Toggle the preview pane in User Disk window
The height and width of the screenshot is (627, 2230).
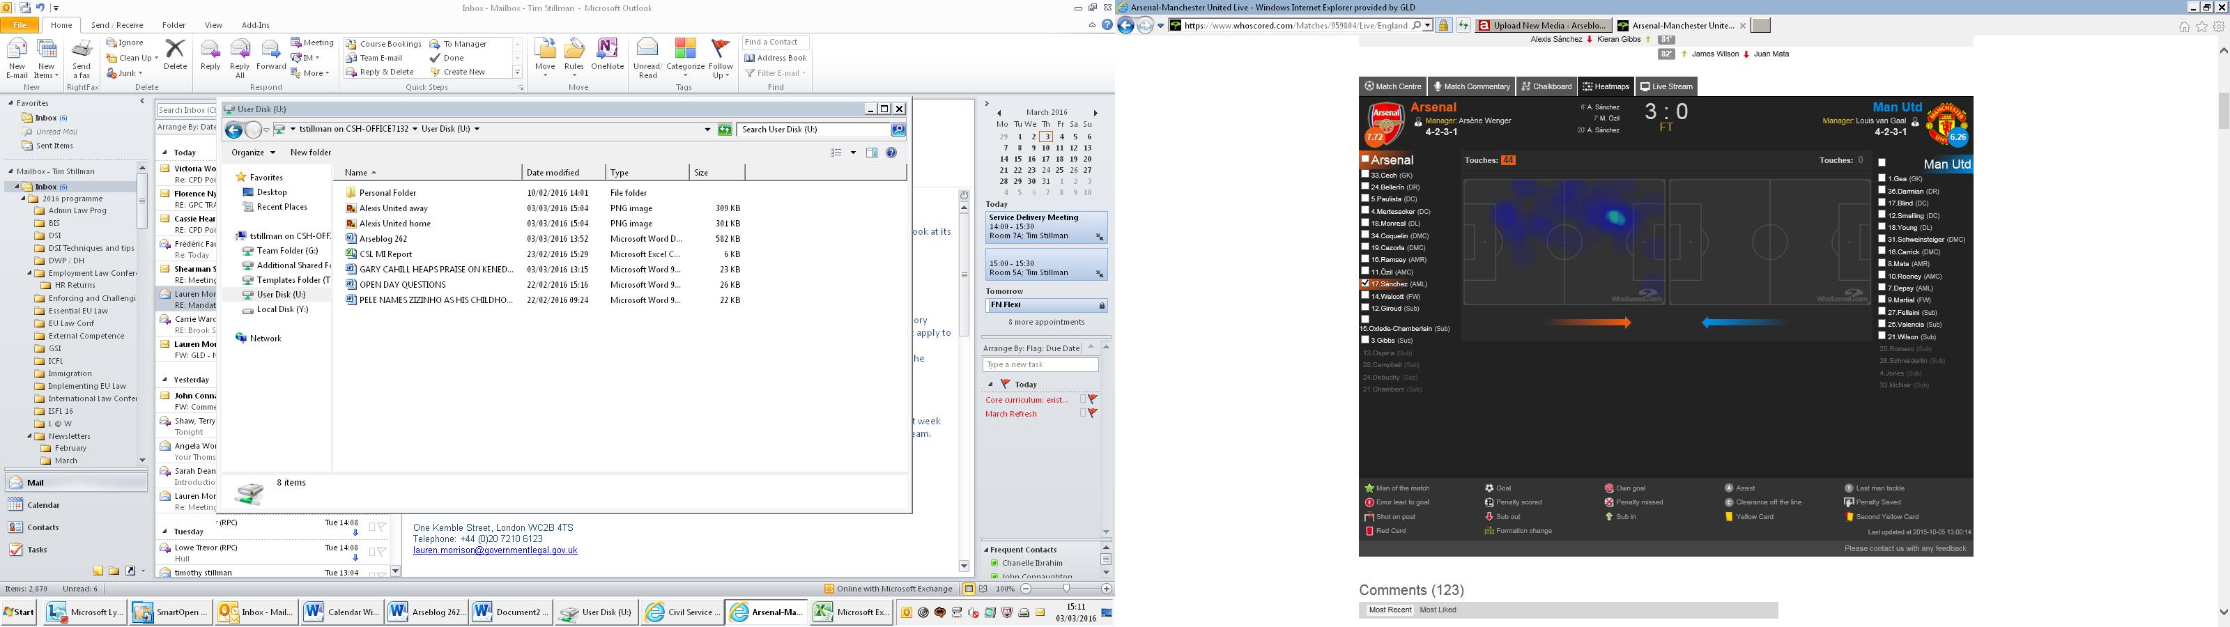tap(872, 153)
